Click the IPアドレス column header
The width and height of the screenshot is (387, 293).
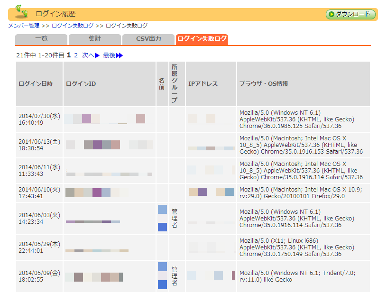pyautogui.click(x=211, y=84)
